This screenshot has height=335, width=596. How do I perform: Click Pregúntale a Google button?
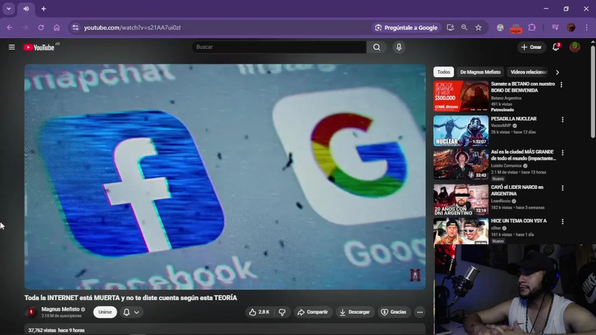tap(406, 27)
